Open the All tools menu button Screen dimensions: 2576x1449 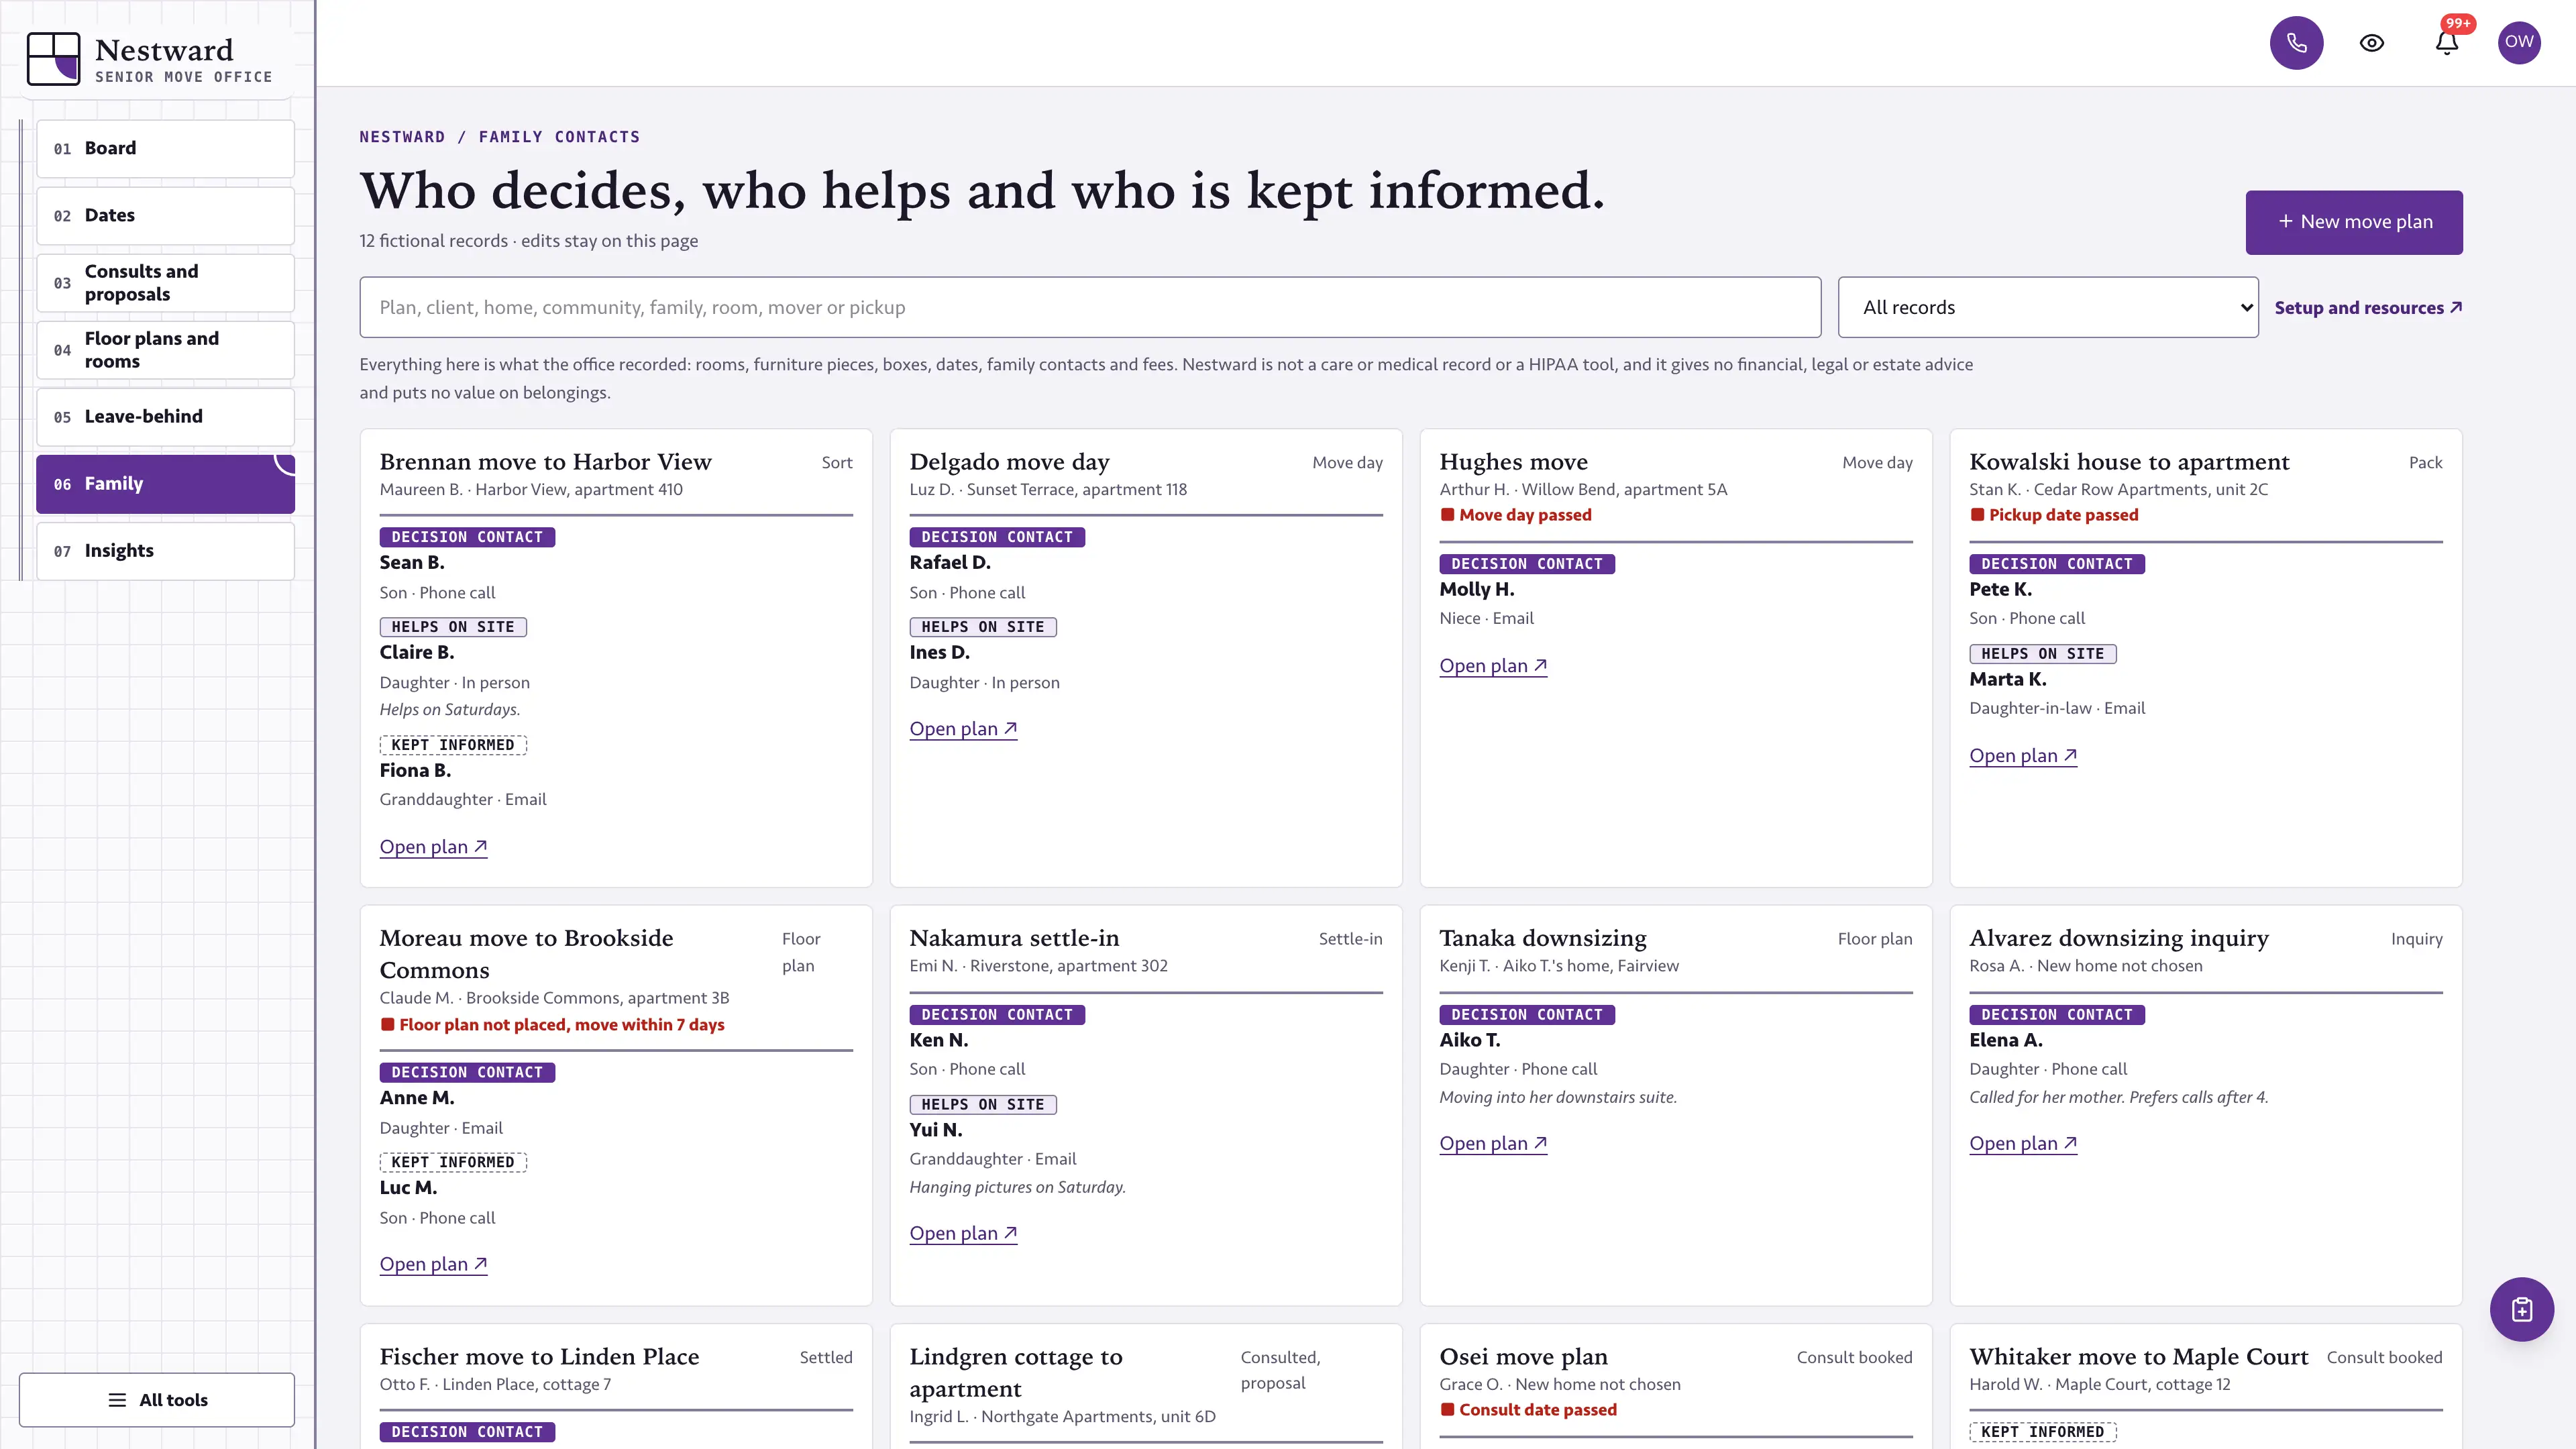click(x=157, y=1399)
